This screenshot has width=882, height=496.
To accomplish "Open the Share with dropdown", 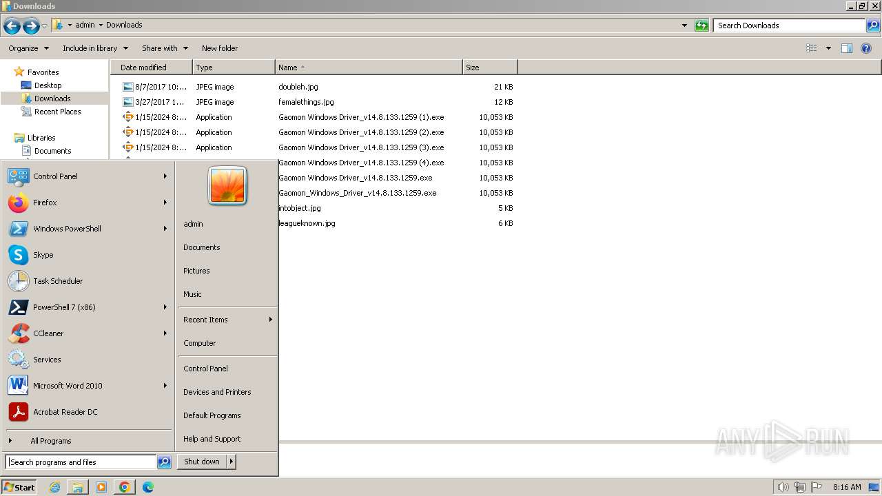I will pyautogui.click(x=165, y=48).
